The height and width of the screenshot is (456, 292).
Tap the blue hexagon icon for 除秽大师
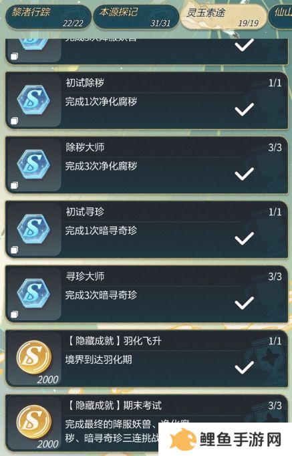click(33, 164)
